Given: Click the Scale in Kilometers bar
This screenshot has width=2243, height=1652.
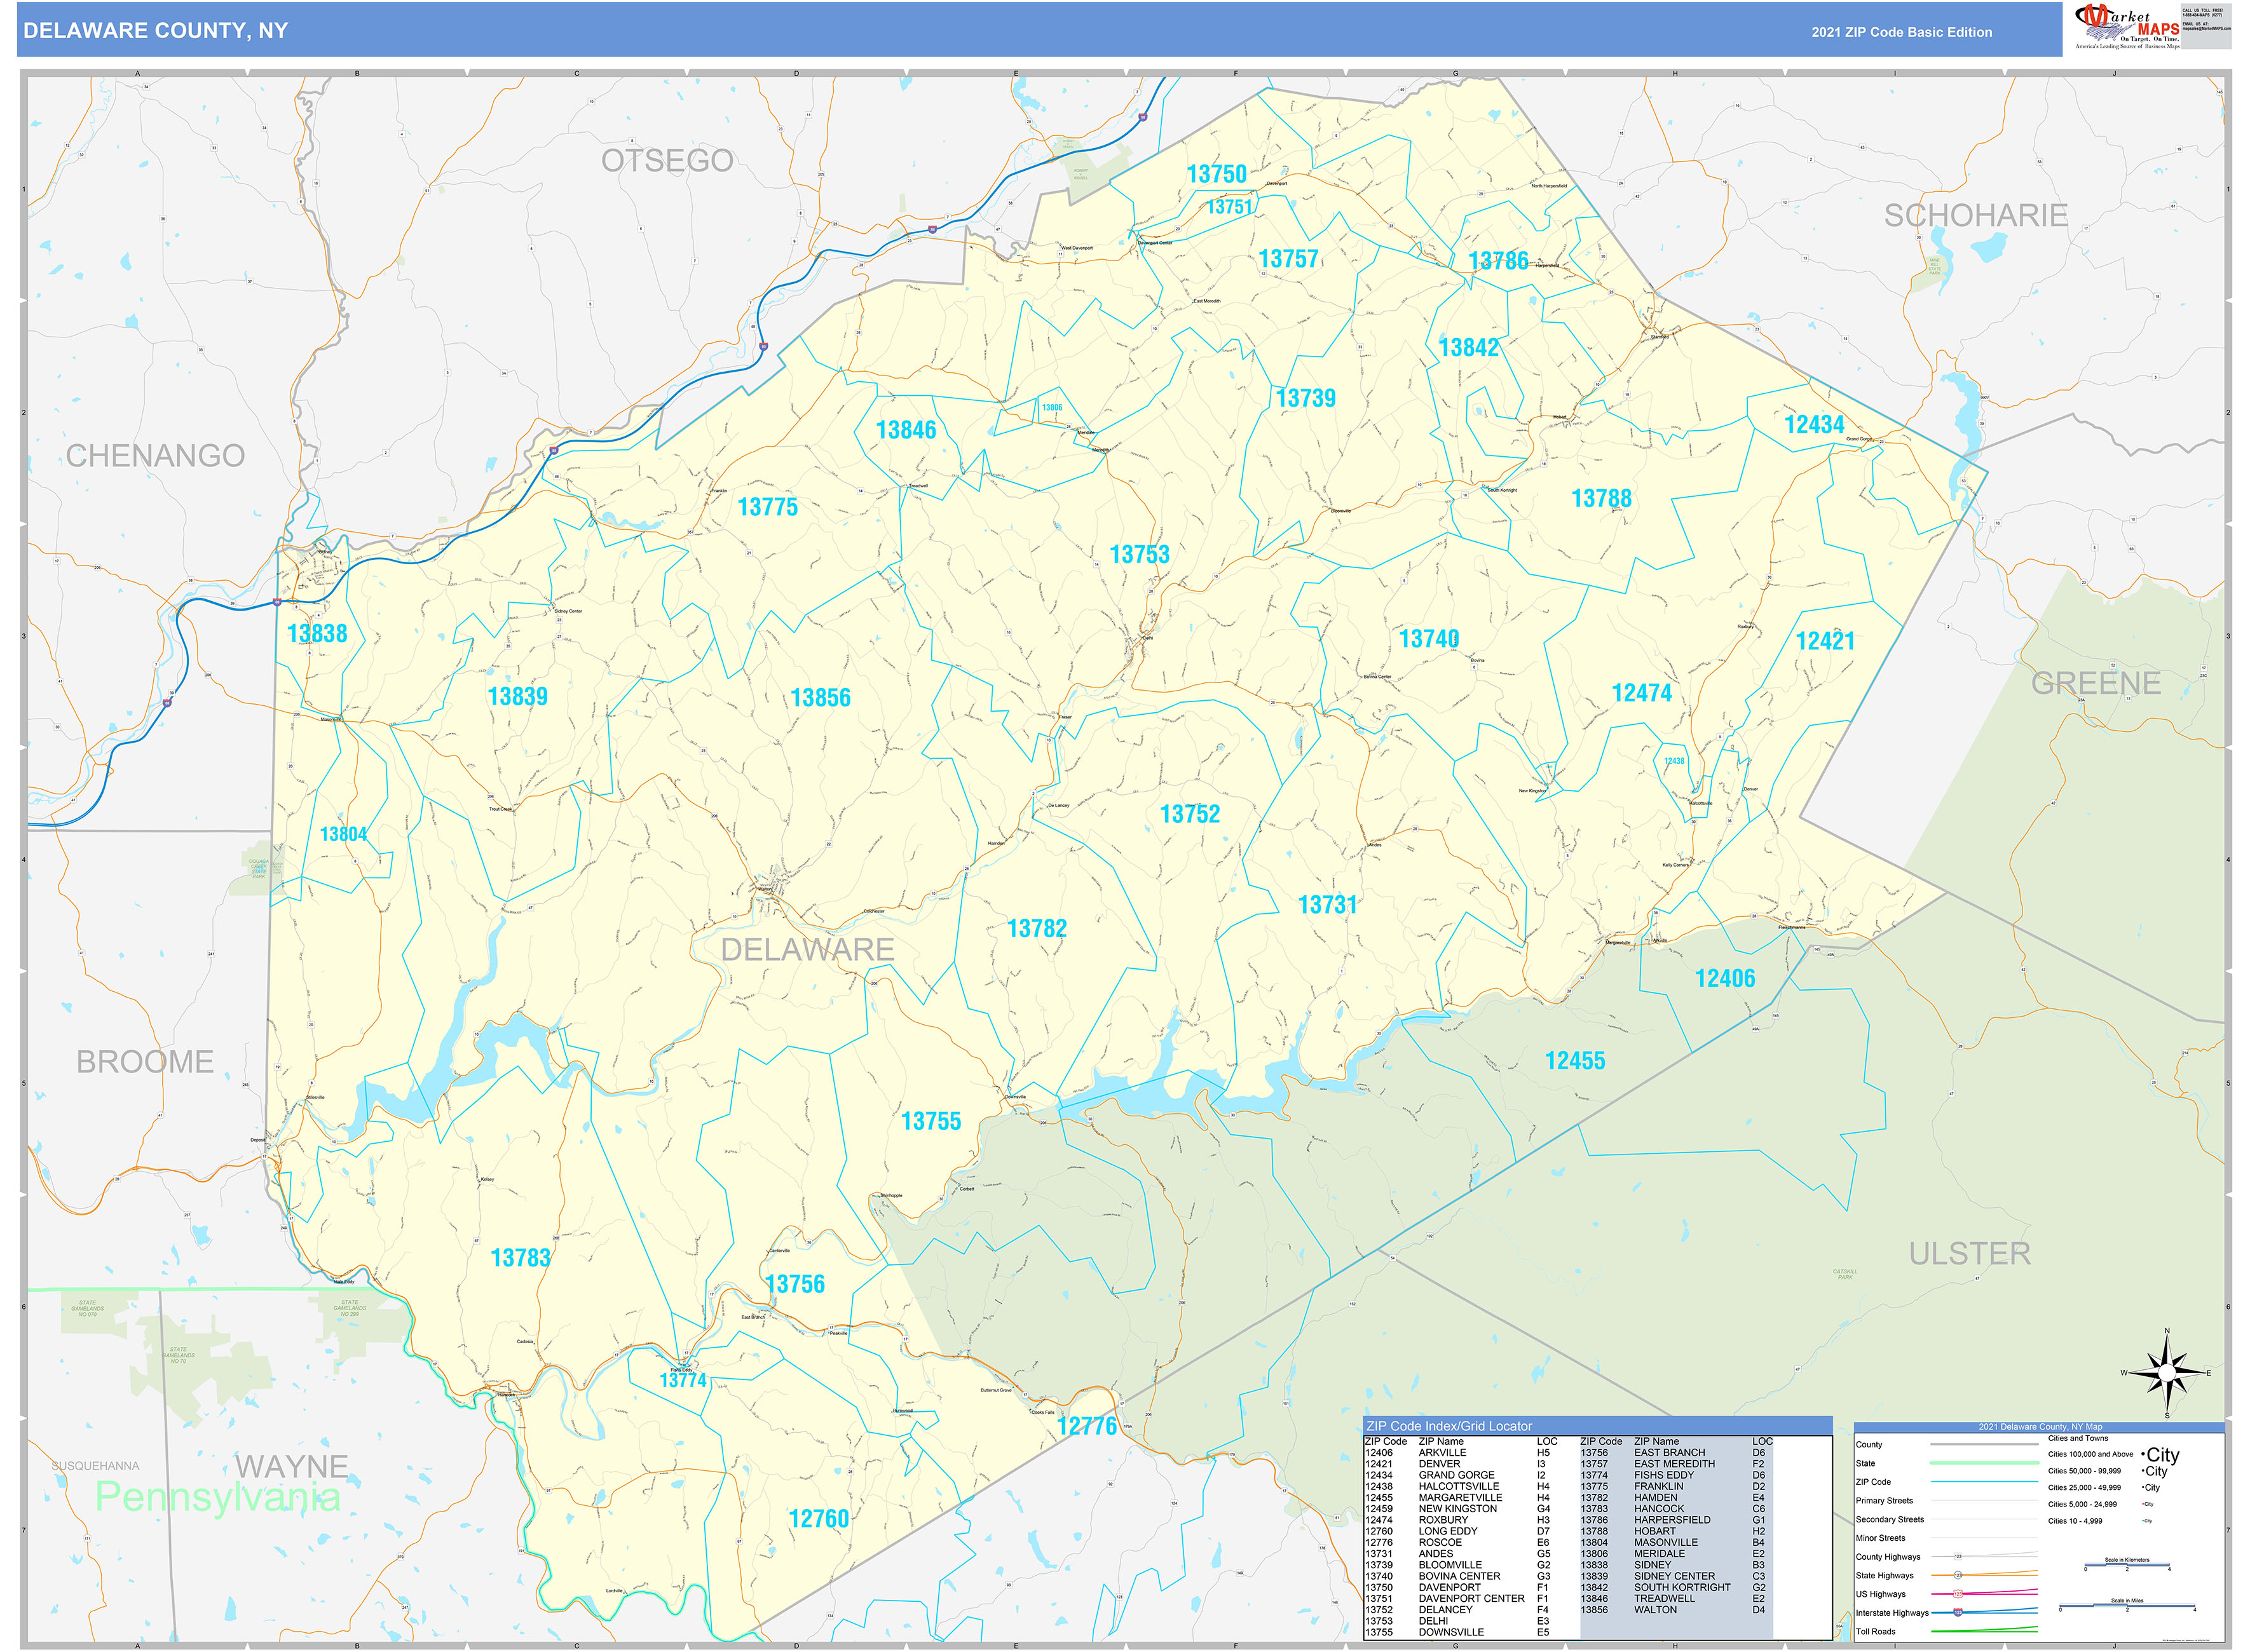Looking at the screenshot, I should 2126,1564.
